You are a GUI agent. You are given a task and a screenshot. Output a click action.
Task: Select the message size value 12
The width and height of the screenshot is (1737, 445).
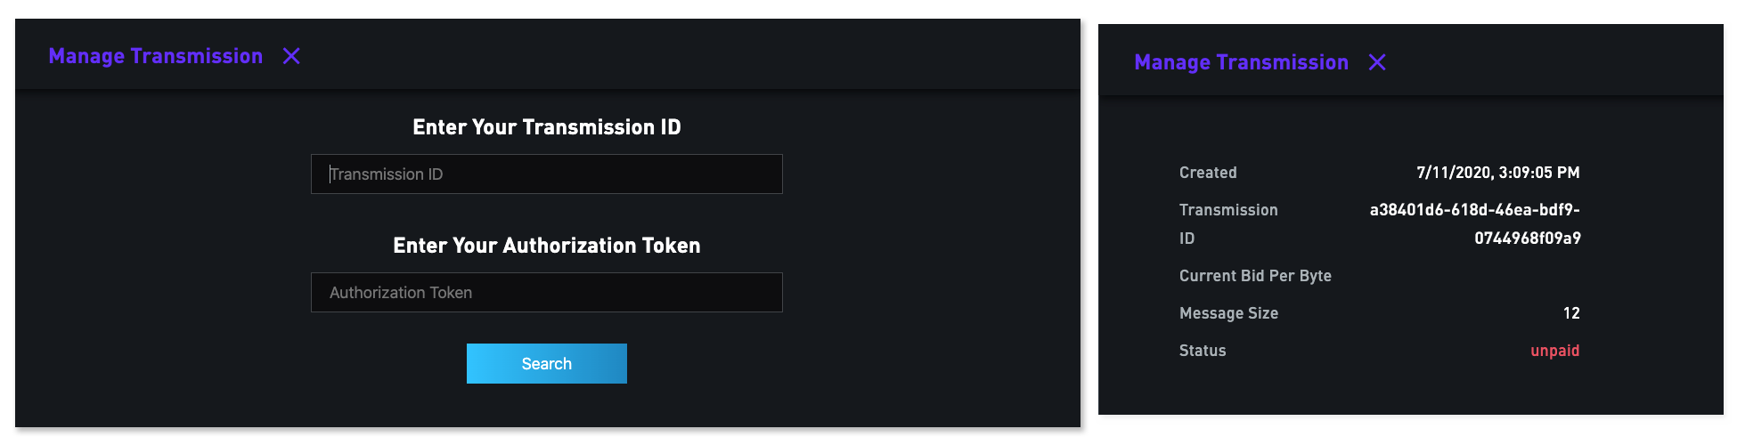pos(1571,313)
